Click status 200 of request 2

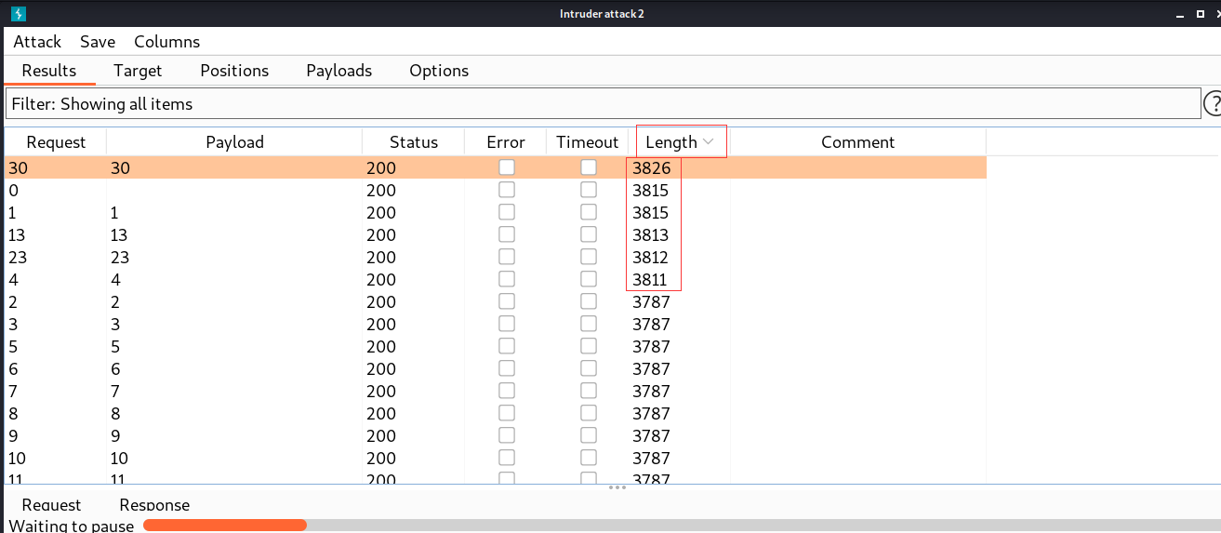[x=381, y=302]
